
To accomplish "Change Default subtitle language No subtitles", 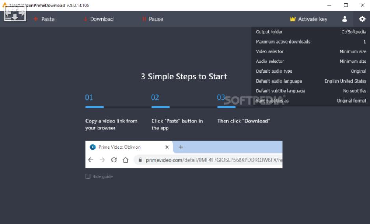I will point(311,91).
